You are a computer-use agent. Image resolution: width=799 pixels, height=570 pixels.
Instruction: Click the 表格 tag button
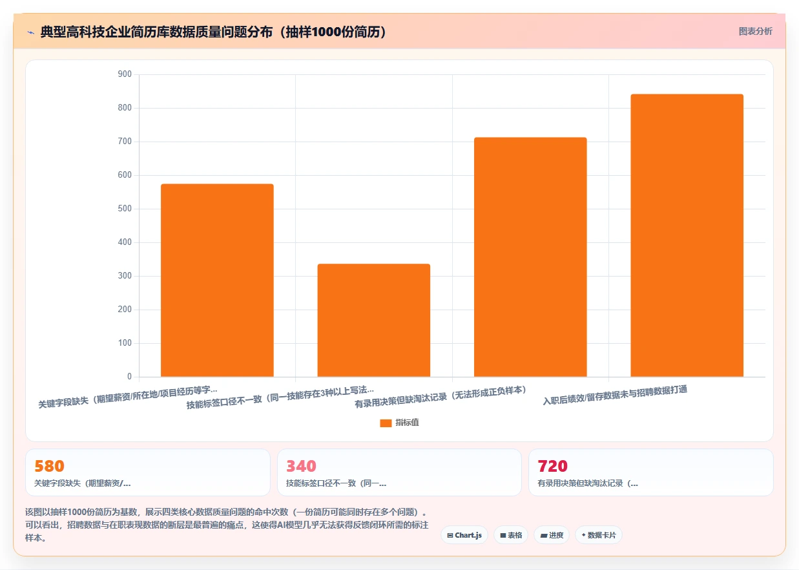point(511,535)
